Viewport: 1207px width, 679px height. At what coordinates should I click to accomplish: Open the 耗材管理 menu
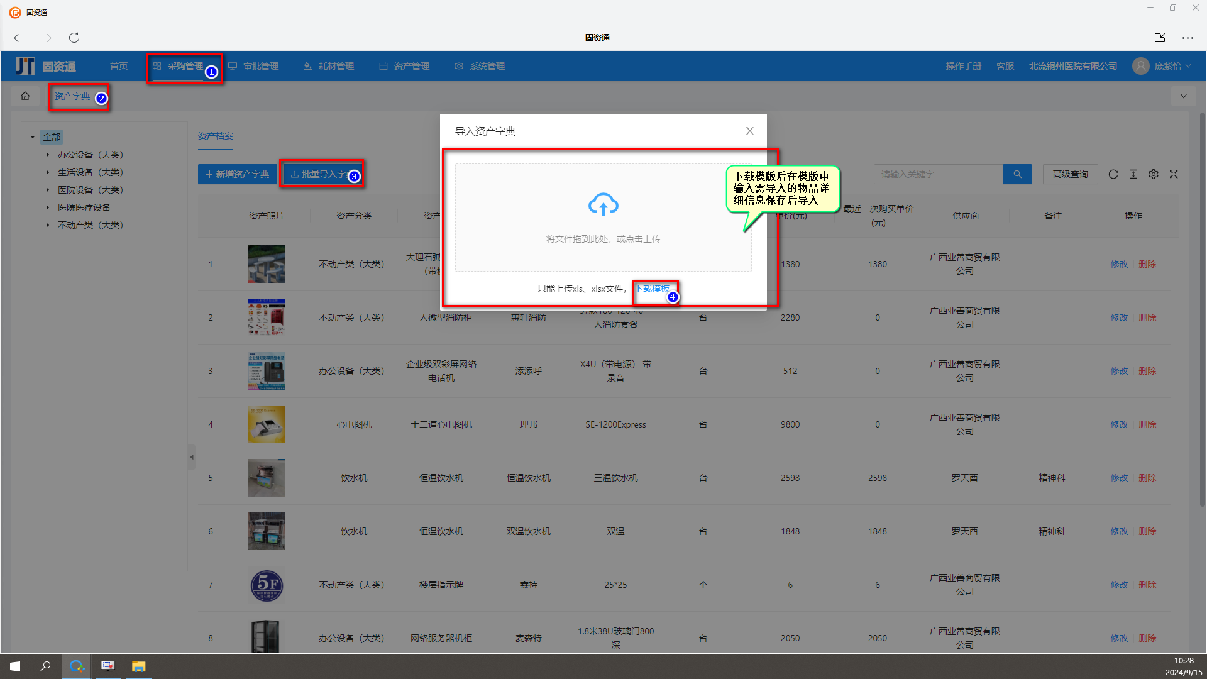point(329,66)
